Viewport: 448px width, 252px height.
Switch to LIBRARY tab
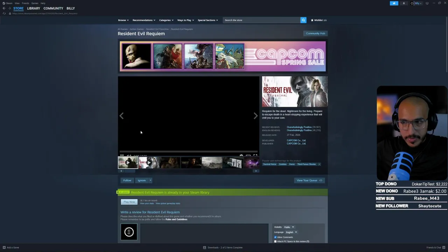(x=34, y=8)
